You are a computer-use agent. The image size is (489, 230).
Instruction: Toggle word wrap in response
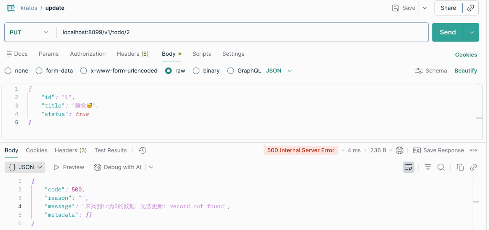tap(409, 167)
